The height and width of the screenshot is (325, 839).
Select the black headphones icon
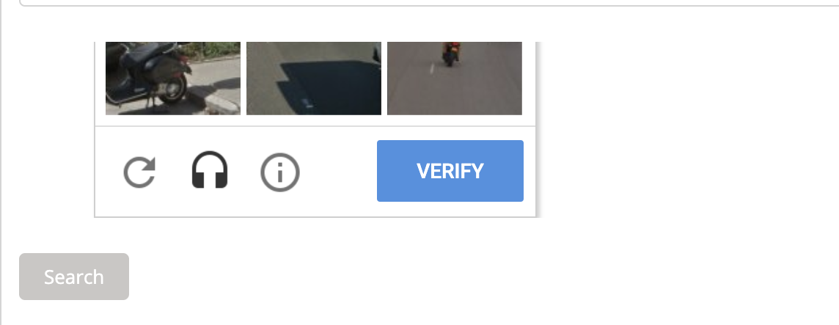coord(210,170)
